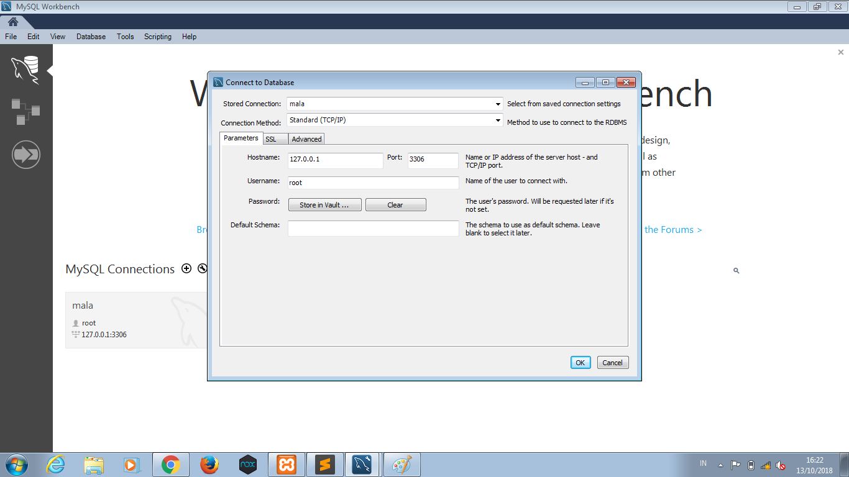Open the Connection Method dropdown
The height and width of the screenshot is (477, 849).
[x=498, y=120]
